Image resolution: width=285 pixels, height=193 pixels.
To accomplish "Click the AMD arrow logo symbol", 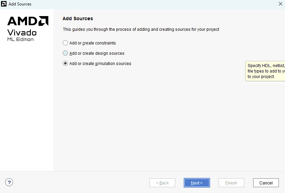I will (43, 21).
